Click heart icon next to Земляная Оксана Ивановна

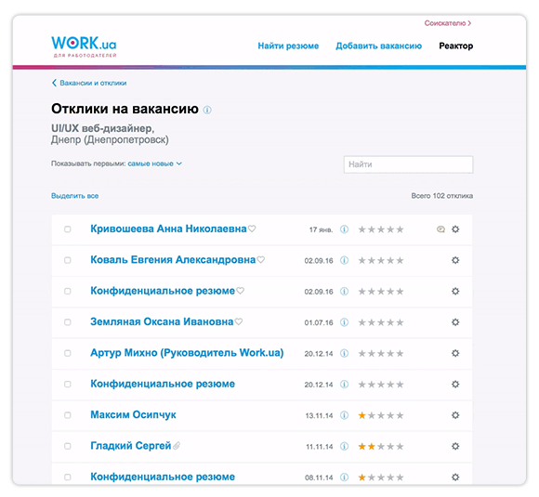[x=239, y=321]
